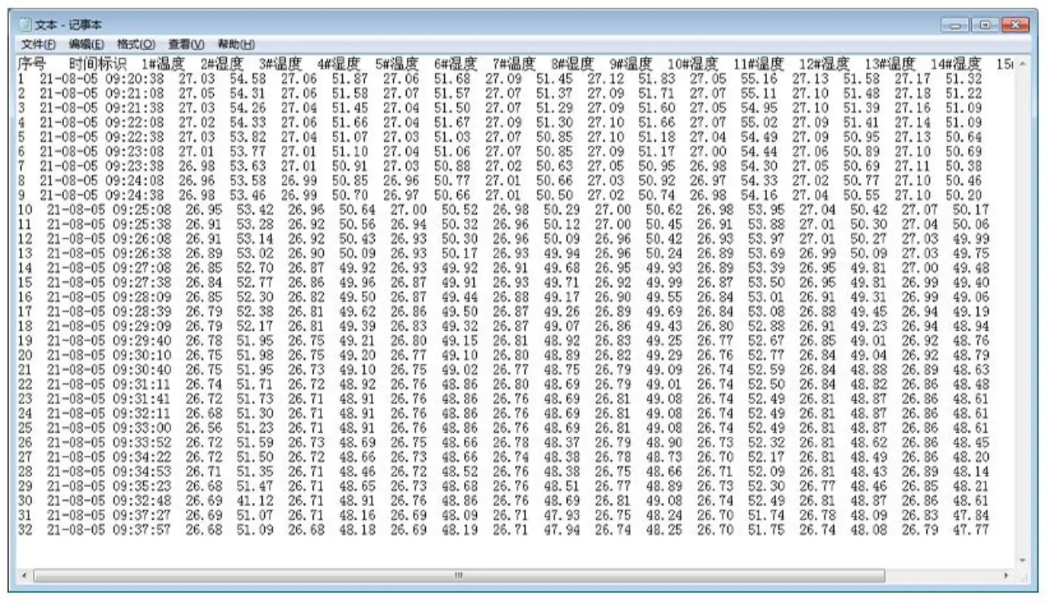This screenshot has width=1058, height=602.
Task: Click the Notepad icon in the title bar
Action: (x=25, y=25)
